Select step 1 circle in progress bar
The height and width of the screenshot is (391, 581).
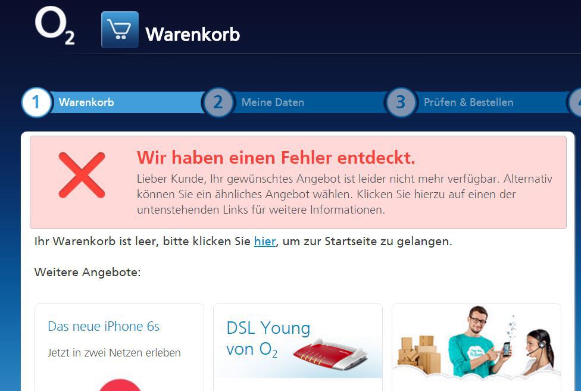click(36, 102)
